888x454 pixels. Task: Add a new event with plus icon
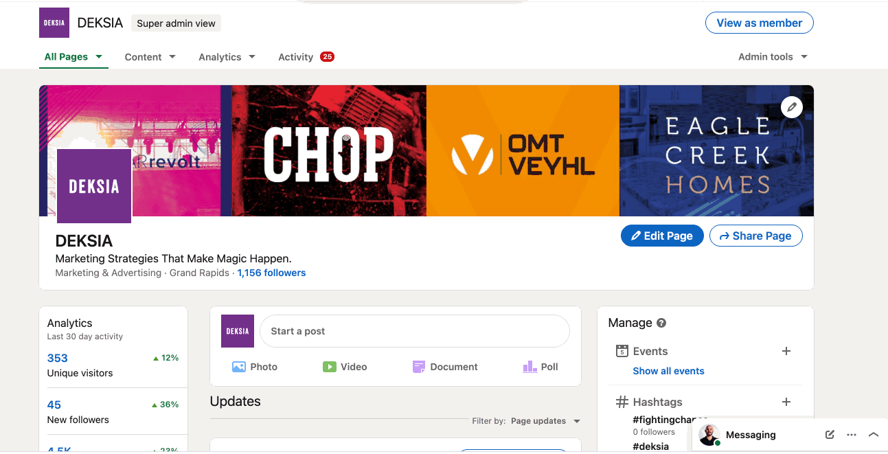(786, 351)
